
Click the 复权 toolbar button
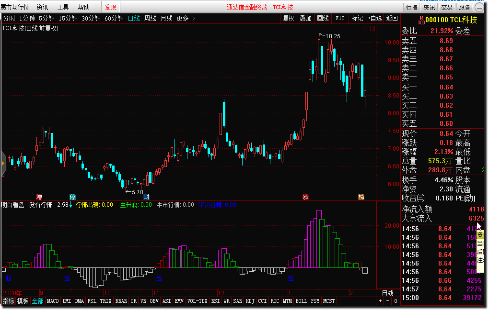(289, 18)
